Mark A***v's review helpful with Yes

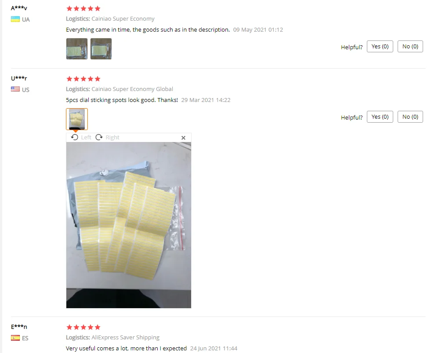point(380,47)
